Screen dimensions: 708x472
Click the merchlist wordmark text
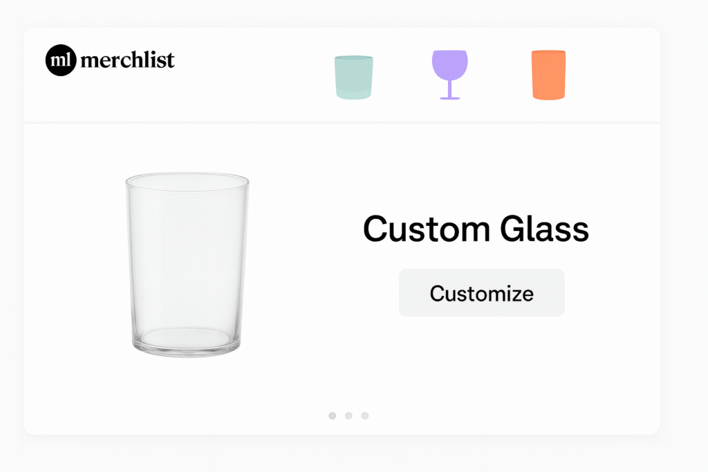(x=127, y=61)
